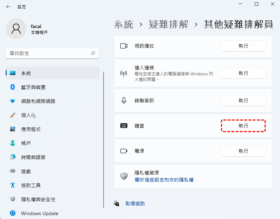Open 關於這些設定和你的隱私權 link
The height and width of the screenshot is (219, 280).
click(x=164, y=180)
